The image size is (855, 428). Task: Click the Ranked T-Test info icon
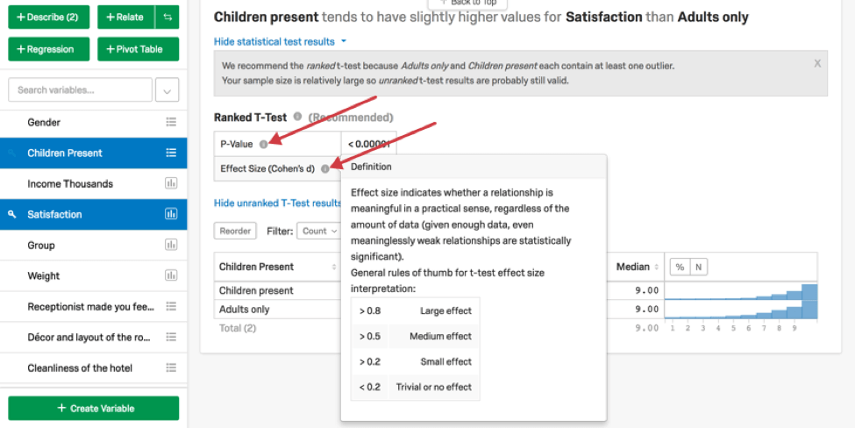click(x=298, y=117)
